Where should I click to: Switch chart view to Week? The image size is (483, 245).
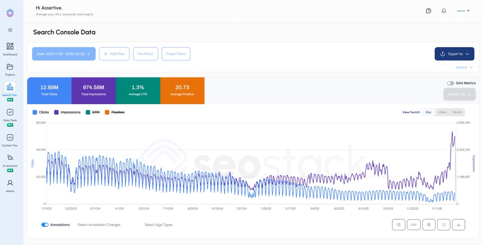(x=442, y=112)
